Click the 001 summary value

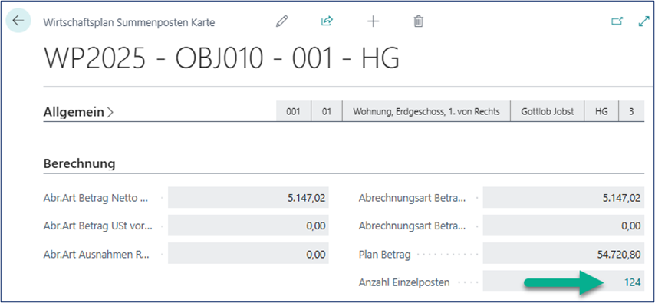294,111
